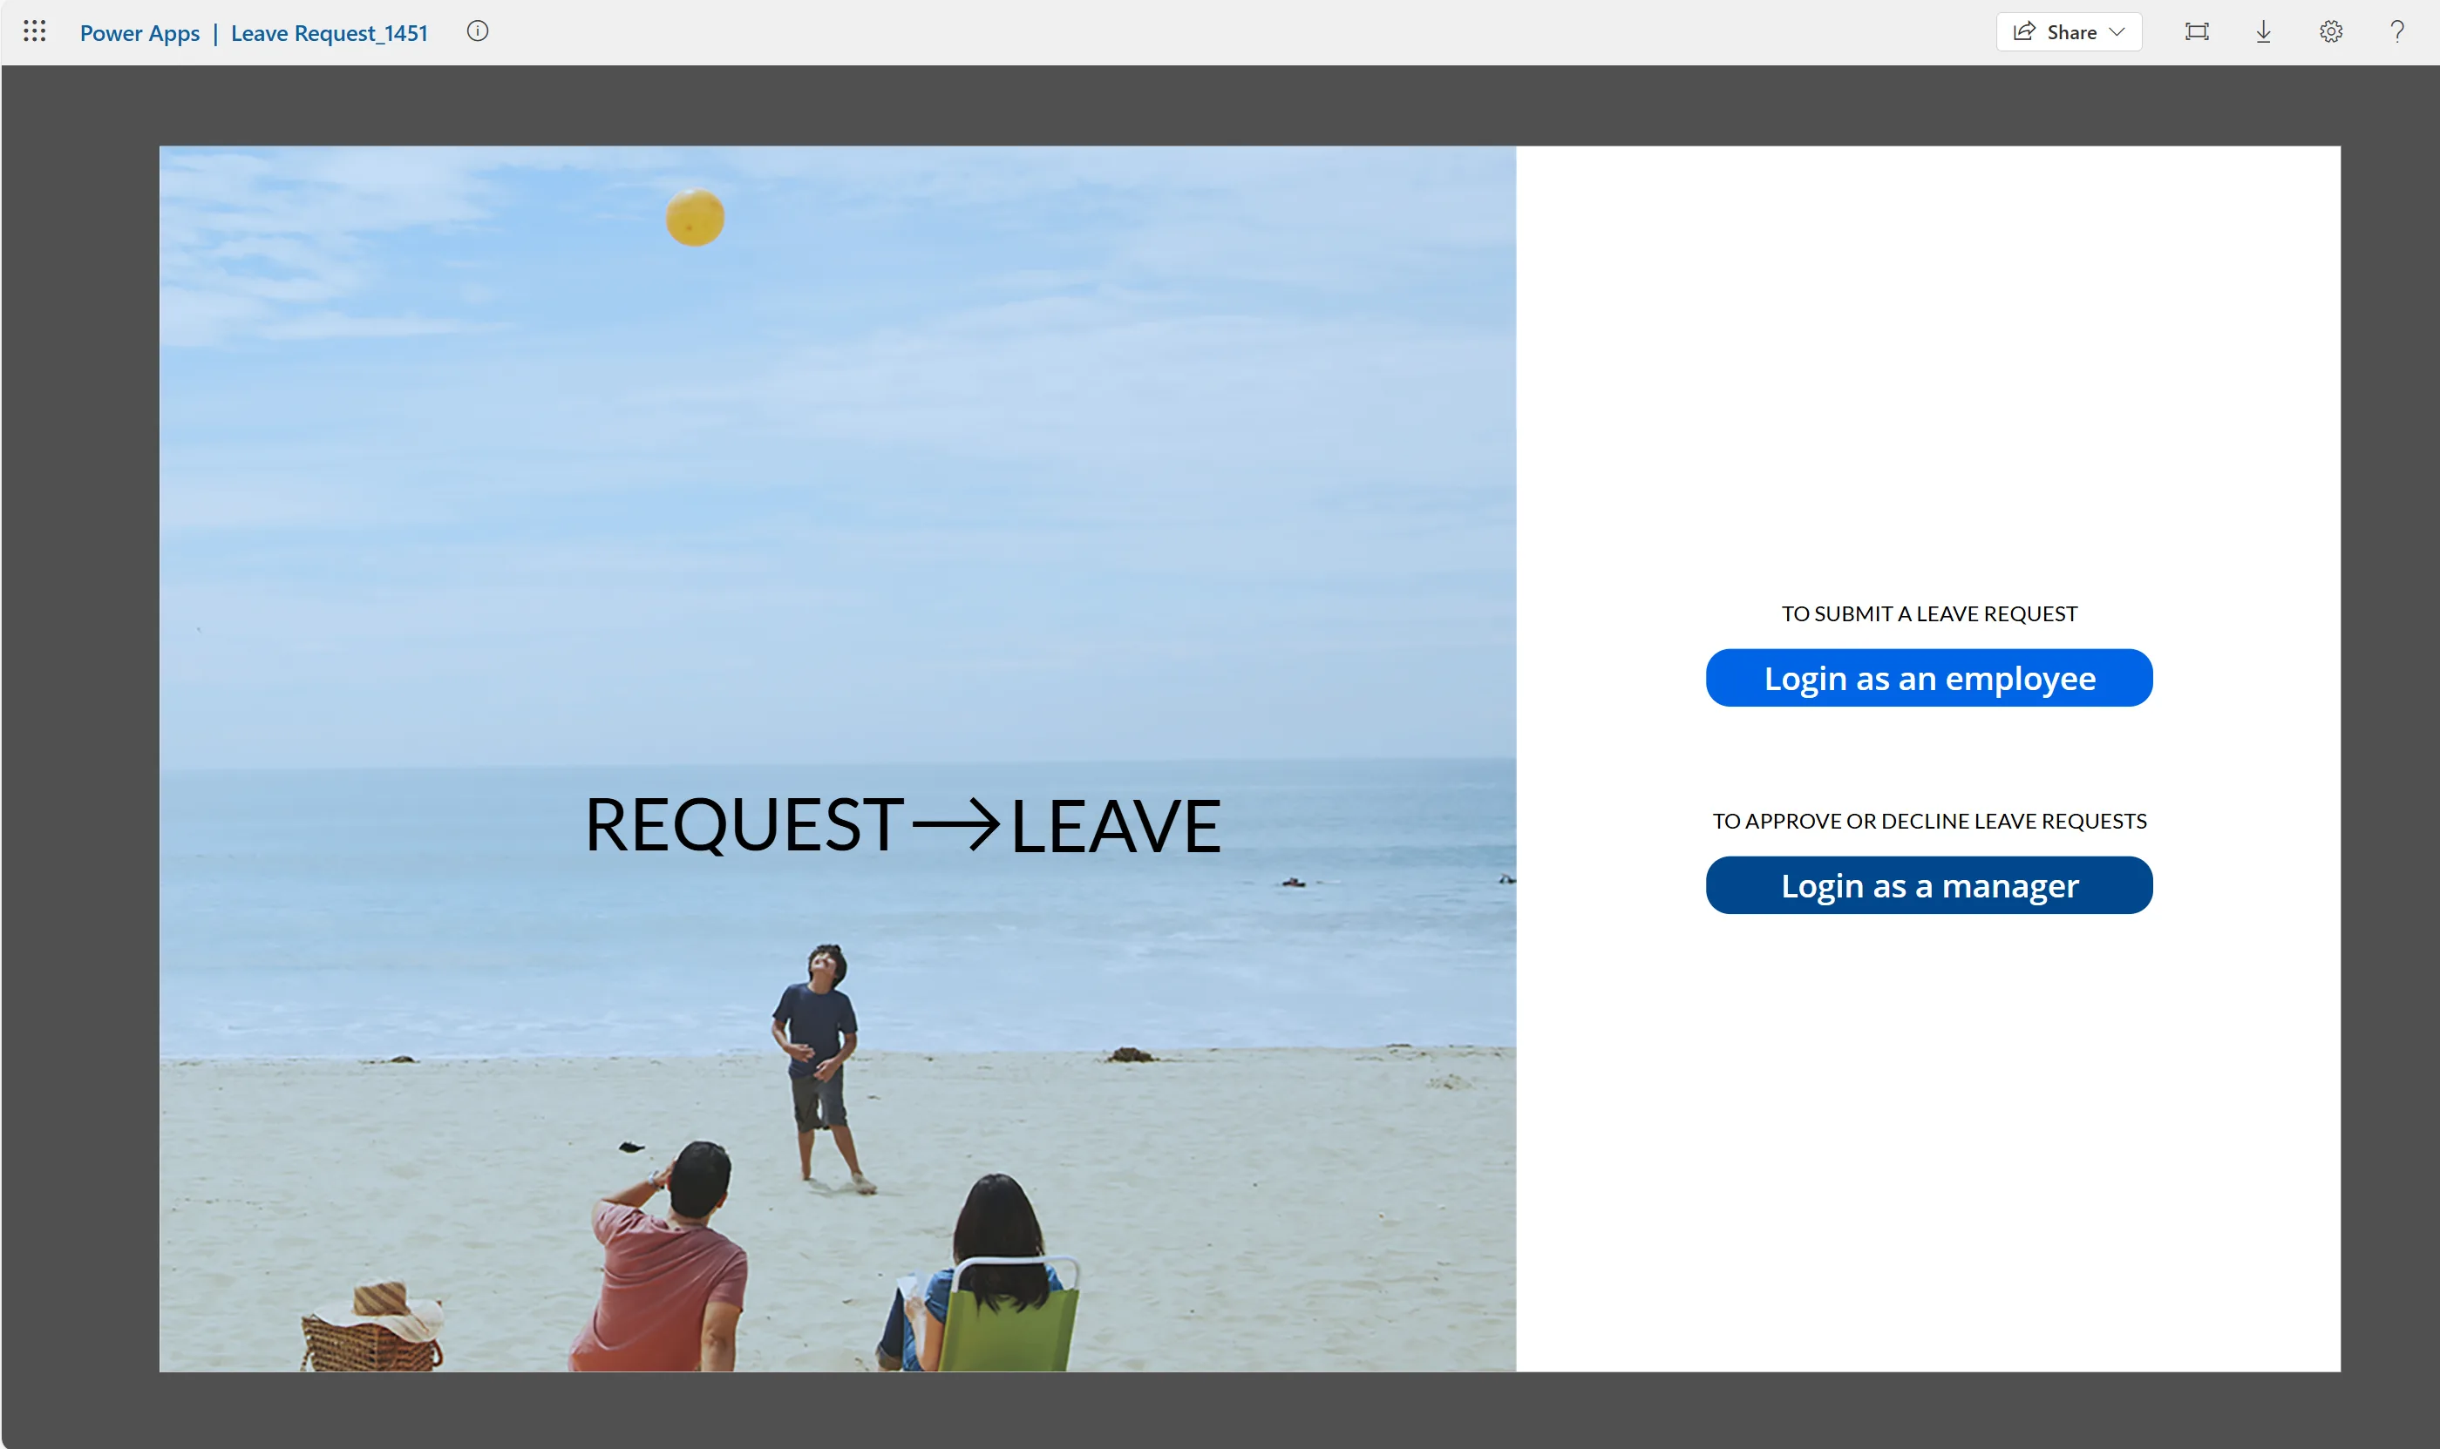Click TO SUBMIT A LEAVE REQUEST label
Image resolution: width=2440 pixels, height=1449 pixels.
coord(1928,613)
